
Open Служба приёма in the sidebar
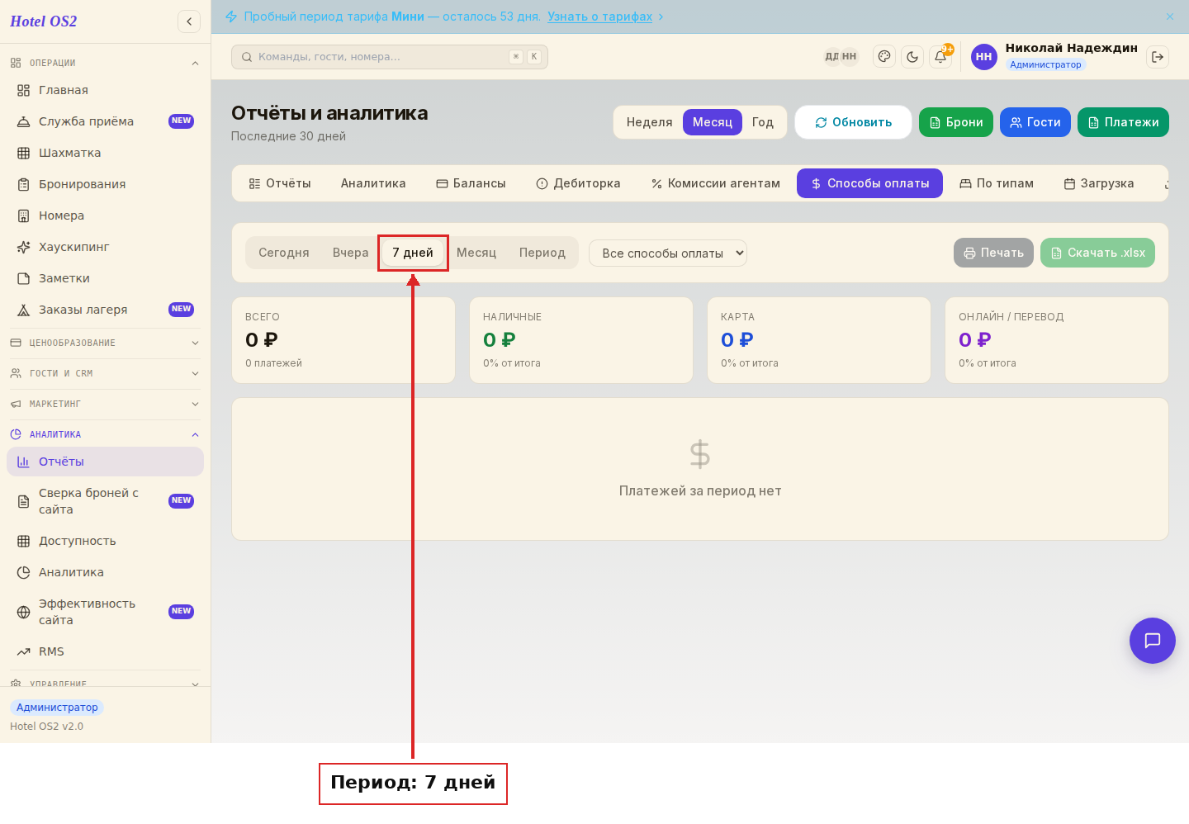pyautogui.click(x=106, y=121)
